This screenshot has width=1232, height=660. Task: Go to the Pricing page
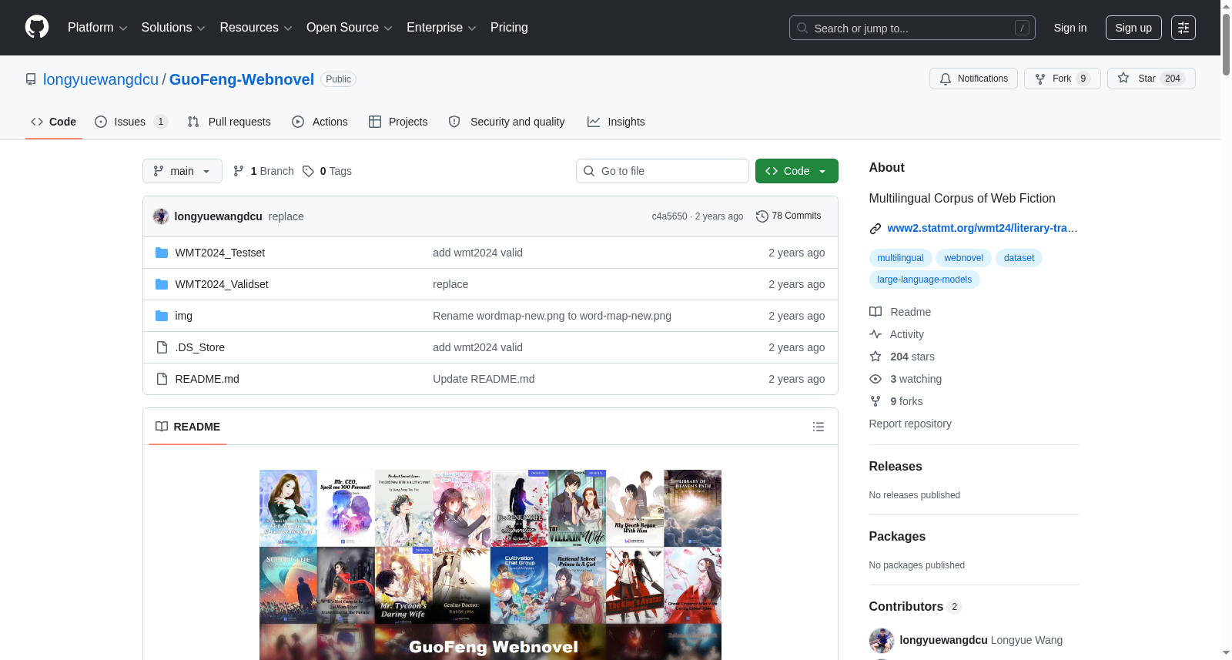point(509,27)
